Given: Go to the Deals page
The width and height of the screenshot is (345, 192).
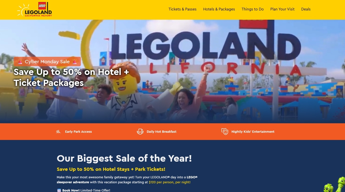Looking at the screenshot, I should tap(306, 9).
